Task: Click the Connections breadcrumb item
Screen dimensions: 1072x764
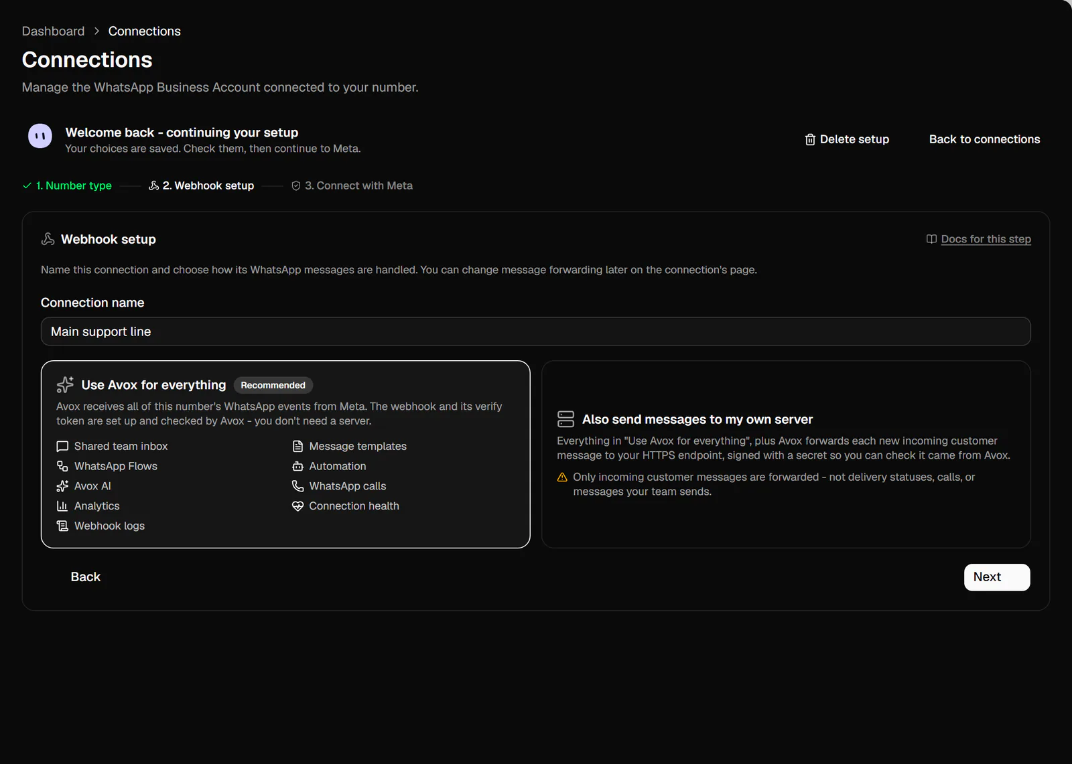Action: pyautogui.click(x=145, y=31)
